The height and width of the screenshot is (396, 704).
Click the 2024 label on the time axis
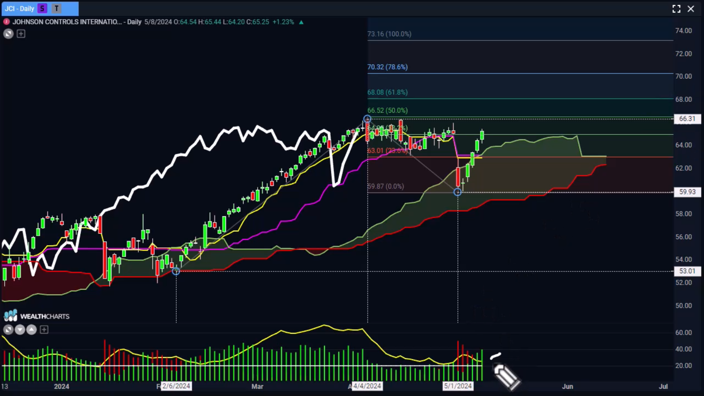(61, 386)
